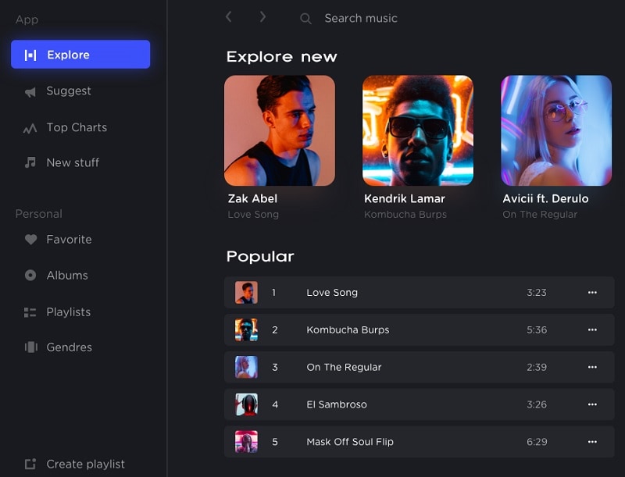Click the list icon beside Playlists
Viewport: 625px width, 477px height.
click(x=30, y=312)
